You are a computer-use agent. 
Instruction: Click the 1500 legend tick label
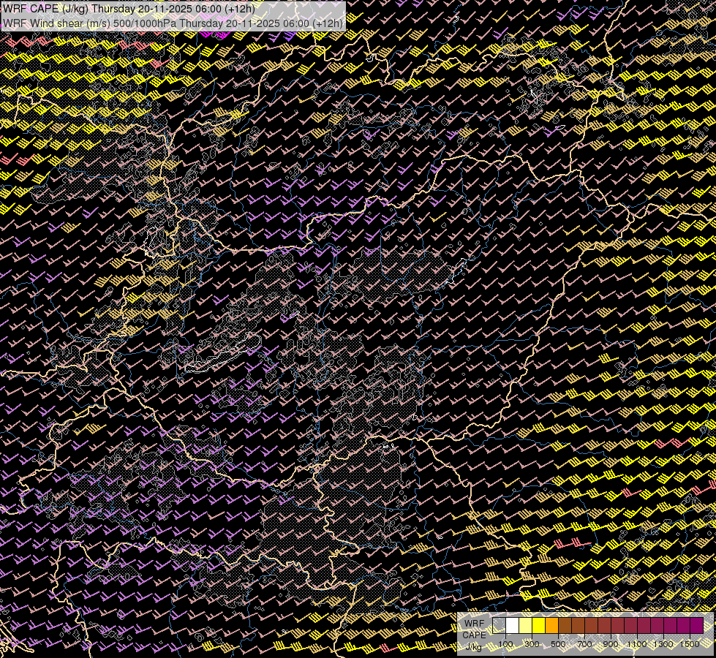tap(690, 644)
